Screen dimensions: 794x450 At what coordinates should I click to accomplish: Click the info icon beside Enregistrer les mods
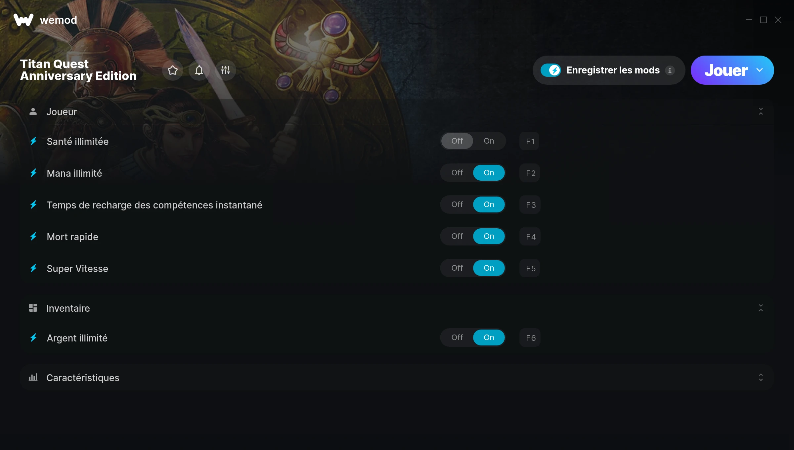click(670, 70)
